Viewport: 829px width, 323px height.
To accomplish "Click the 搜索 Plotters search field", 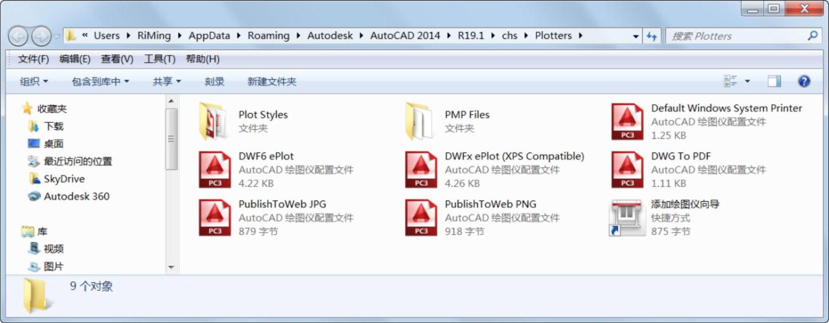I will click(744, 36).
